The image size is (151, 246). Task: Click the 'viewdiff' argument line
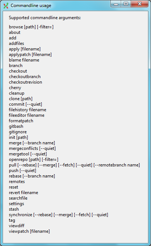(17, 226)
